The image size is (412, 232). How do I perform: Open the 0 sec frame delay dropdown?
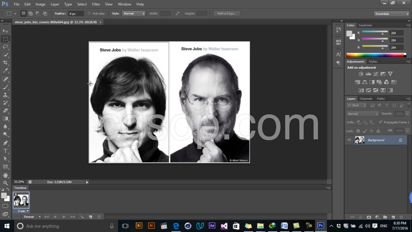pos(23,211)
